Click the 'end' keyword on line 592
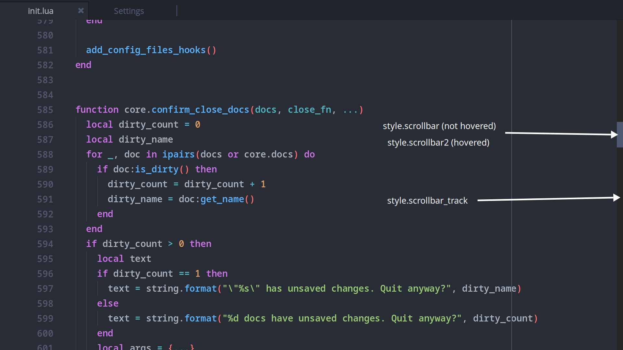This screenshot has height=350, width=623. click(105, 214)
